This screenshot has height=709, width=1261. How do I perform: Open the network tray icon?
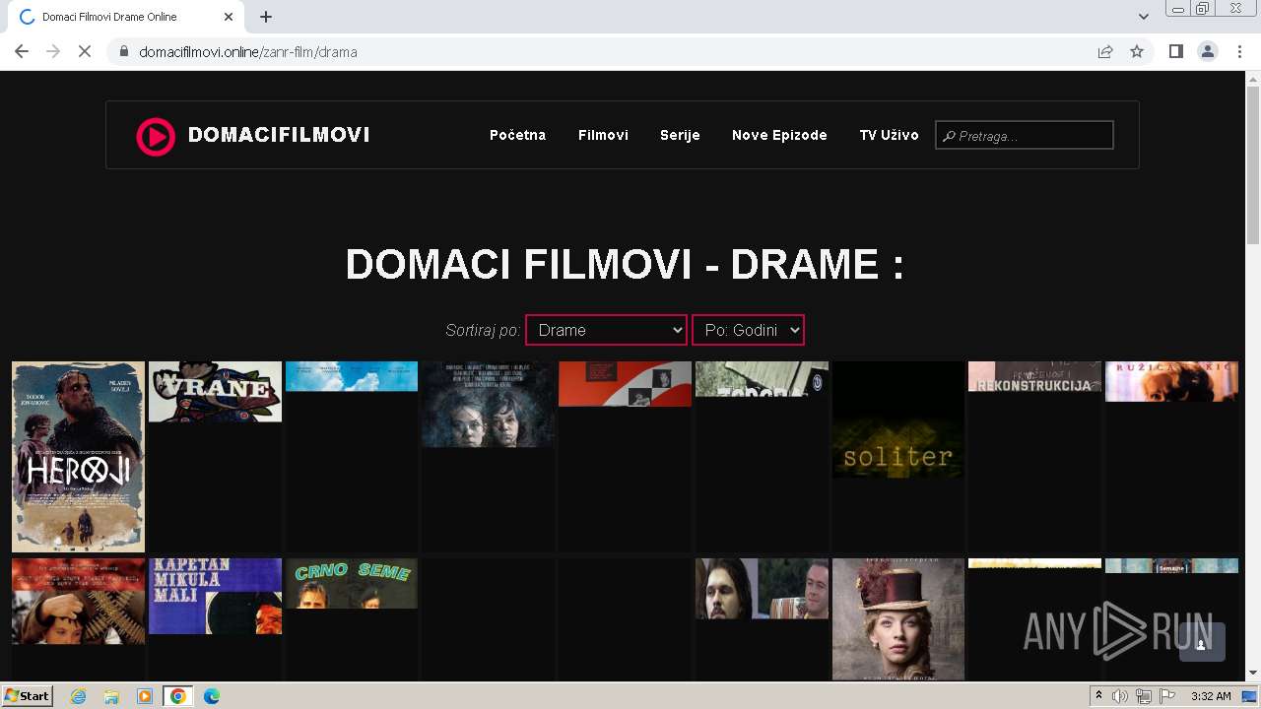1144,696
